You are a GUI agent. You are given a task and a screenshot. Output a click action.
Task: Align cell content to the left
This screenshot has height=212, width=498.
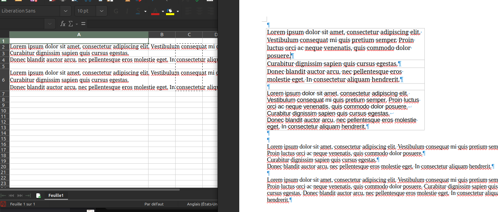188,11
